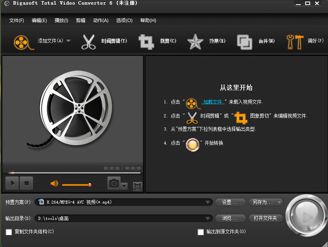Click the window resize grip corner
This screenshot has width=328, height=247.
pos(325,244)
